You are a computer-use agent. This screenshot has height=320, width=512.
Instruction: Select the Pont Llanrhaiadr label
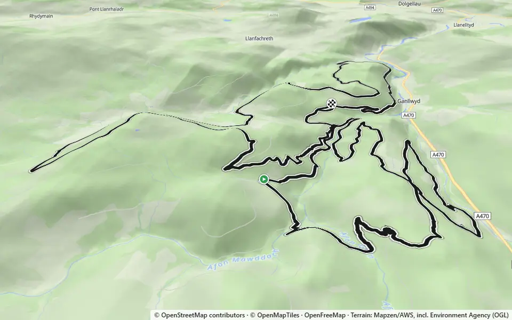(107, 9)
